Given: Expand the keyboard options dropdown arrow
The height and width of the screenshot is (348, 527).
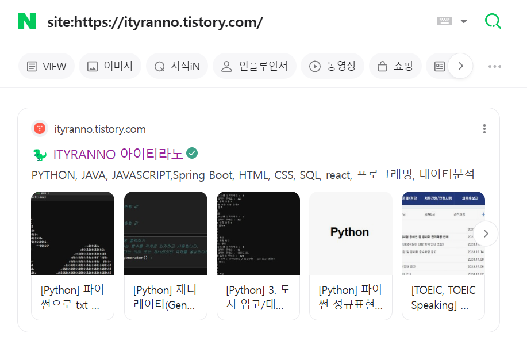Looking at the screenshot, I should click(464, 21).
